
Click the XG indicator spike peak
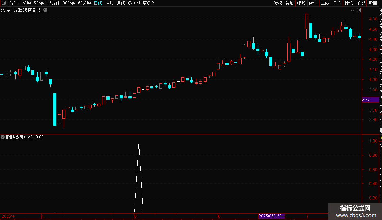[139, 141]
